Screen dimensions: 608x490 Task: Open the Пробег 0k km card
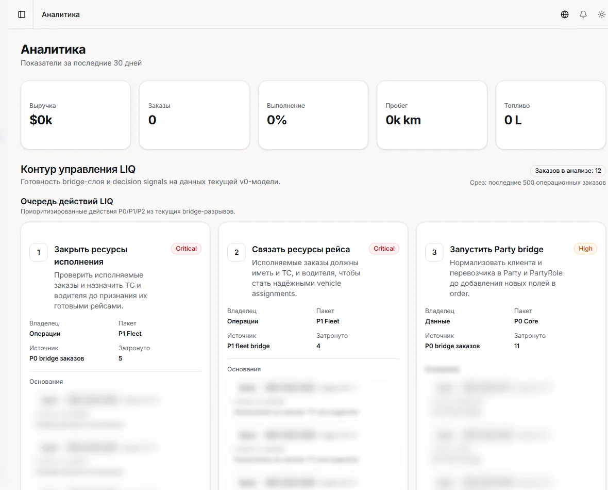tap(432, 115)
